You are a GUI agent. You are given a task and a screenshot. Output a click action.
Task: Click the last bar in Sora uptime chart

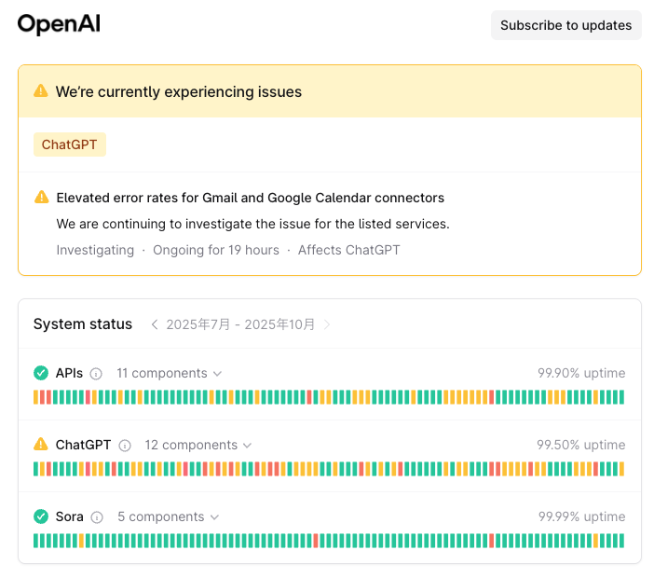(621, 541)
